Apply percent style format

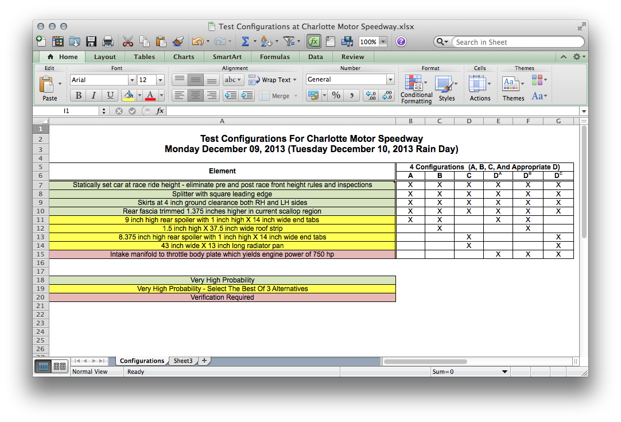pos(336,95)
